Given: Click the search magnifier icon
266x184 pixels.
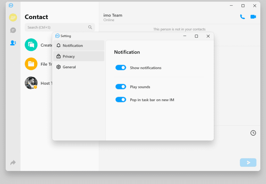Looking at the screenshot, I should tap(90, 27).
